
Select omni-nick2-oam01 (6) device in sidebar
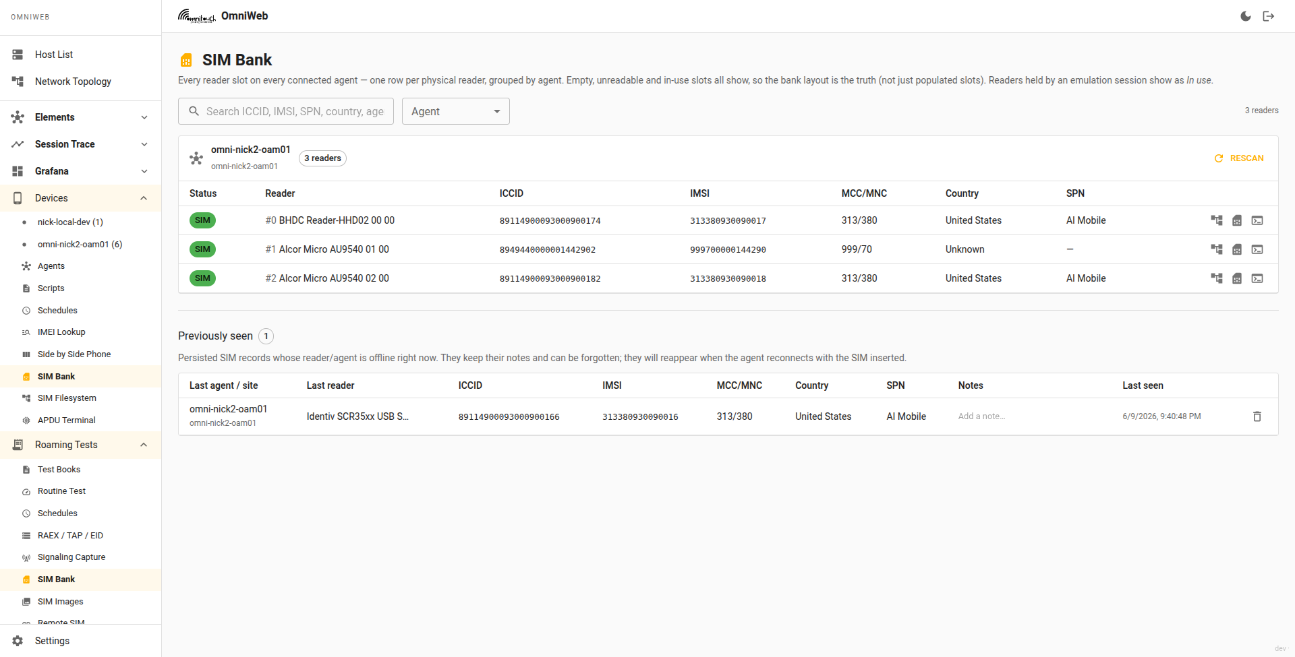[x=81, y=245]
